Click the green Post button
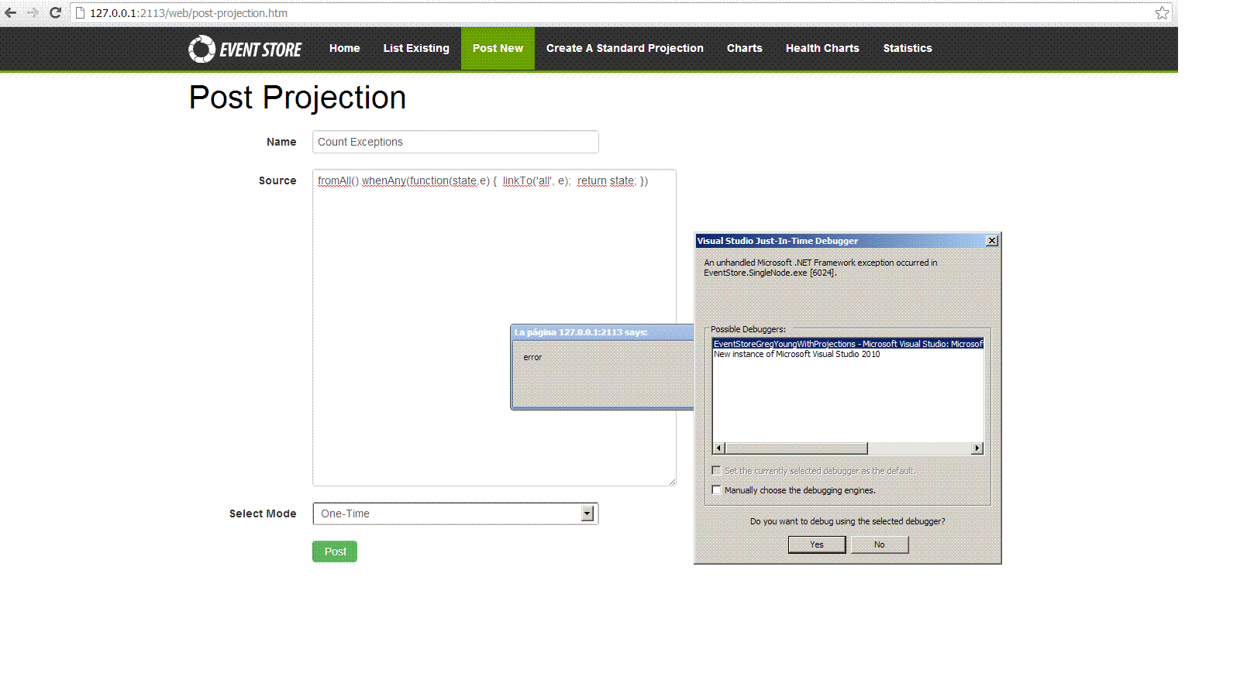Image resolution: width=1254 pixels, height=680 pixels. pos(335,551)
